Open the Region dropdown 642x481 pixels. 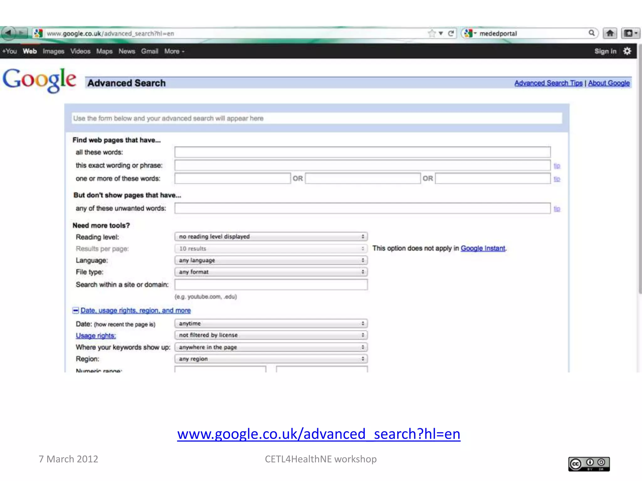tap(271, 359)
